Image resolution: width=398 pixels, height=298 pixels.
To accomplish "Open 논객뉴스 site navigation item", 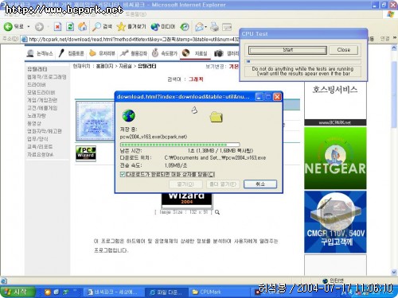I will pos(40,53).
